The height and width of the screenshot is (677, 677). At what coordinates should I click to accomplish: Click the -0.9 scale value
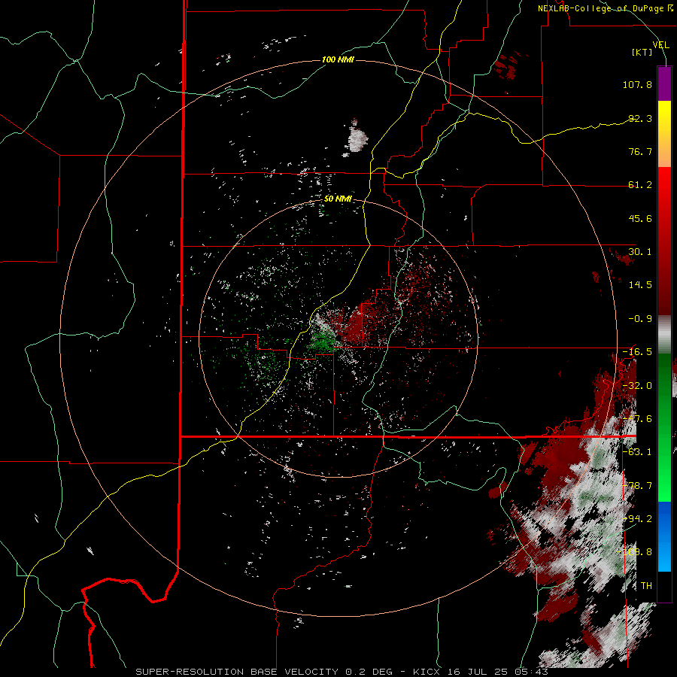(640, 319)
